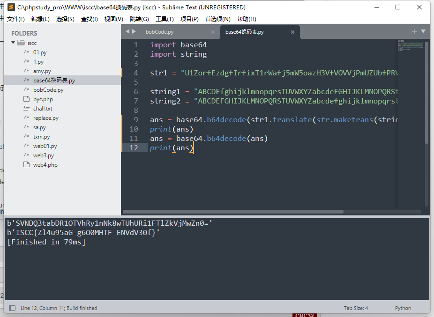Image resolution: width=434 pixels, height=317 pixels.
Task: Select base64换码表.py in the sidebar
Action: pyautogui.click(x=54, y=81)
